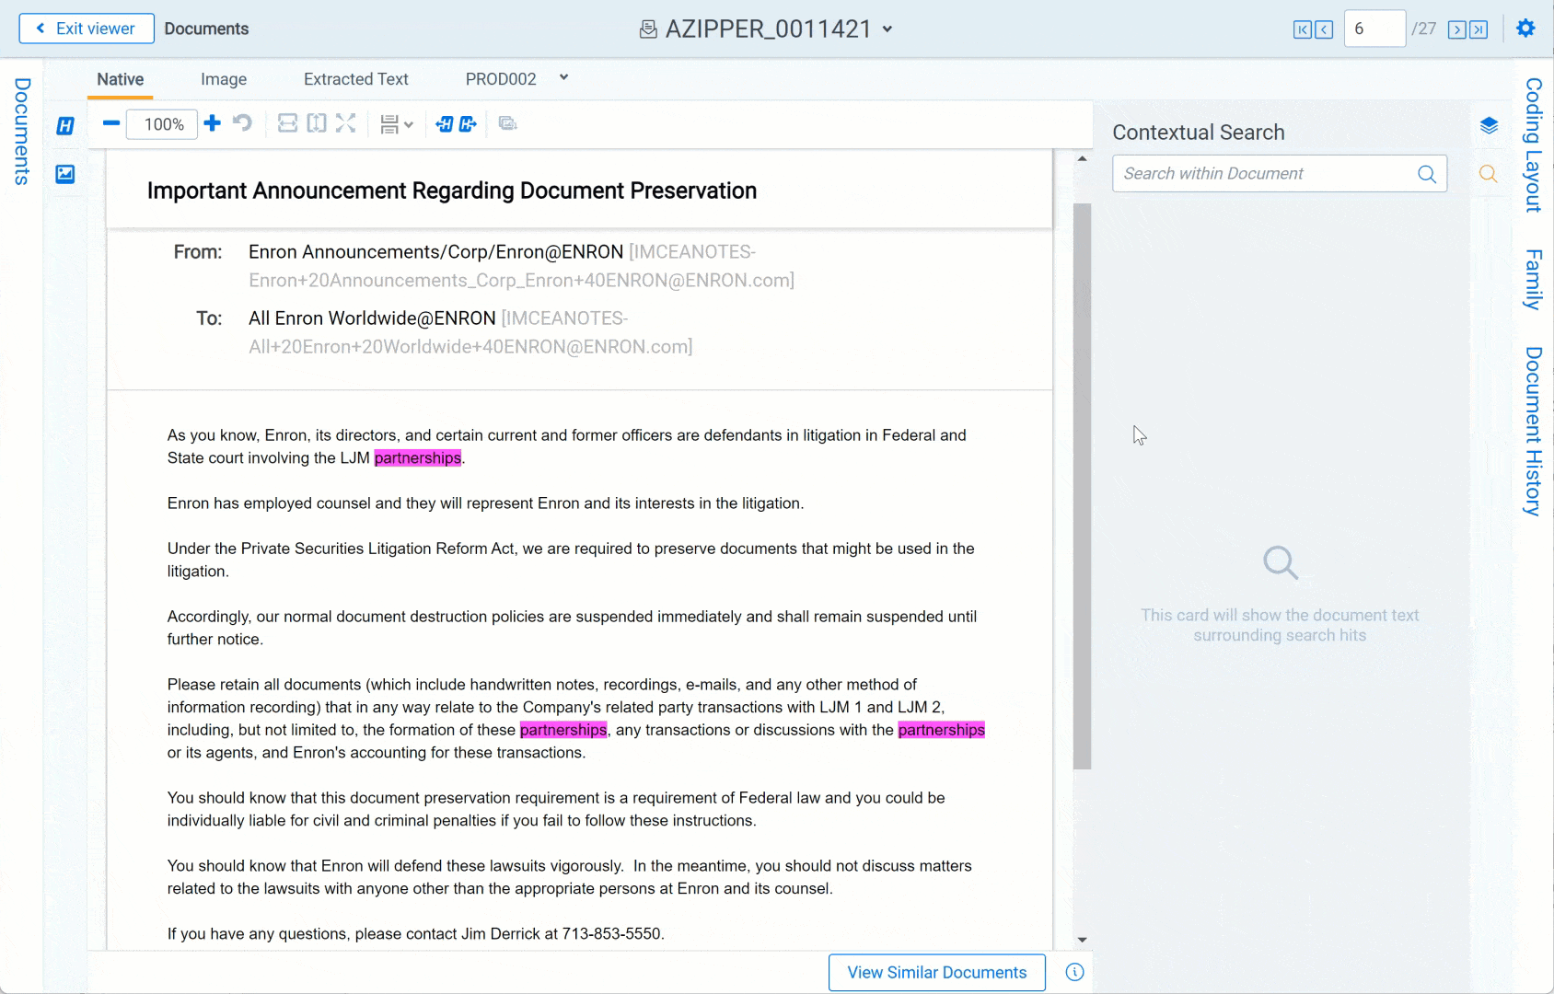Toggle the persistent highlights H icon
Viewport: 1554px width, 994px height.
(x=65, y=126)
